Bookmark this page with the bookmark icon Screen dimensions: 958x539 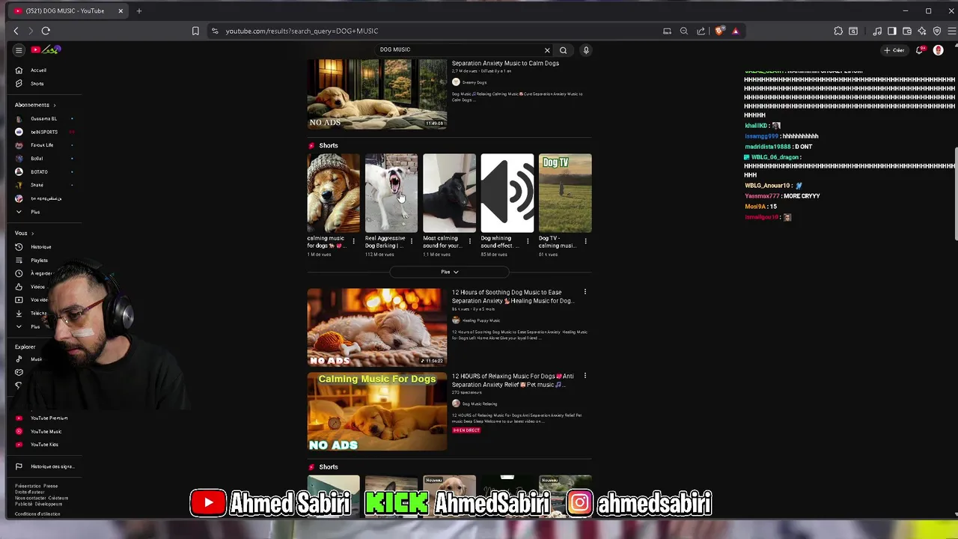pyautogui.click(x=195, y=31)
